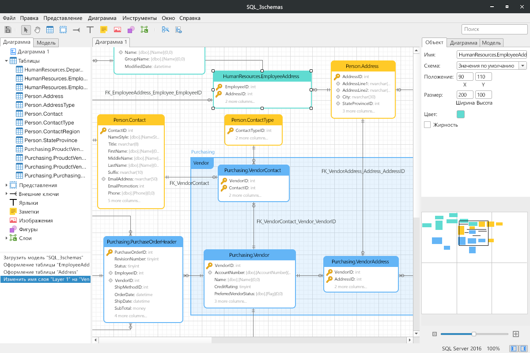Click the Y position field
The width and height of the screenshot is (530, 353).
484,77
